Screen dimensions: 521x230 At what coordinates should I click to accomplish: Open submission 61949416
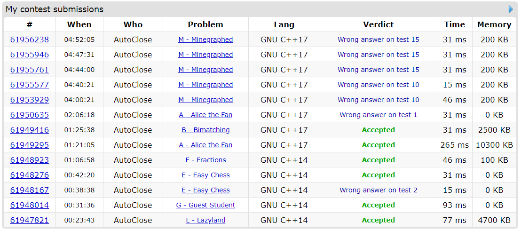click(30, 130)
